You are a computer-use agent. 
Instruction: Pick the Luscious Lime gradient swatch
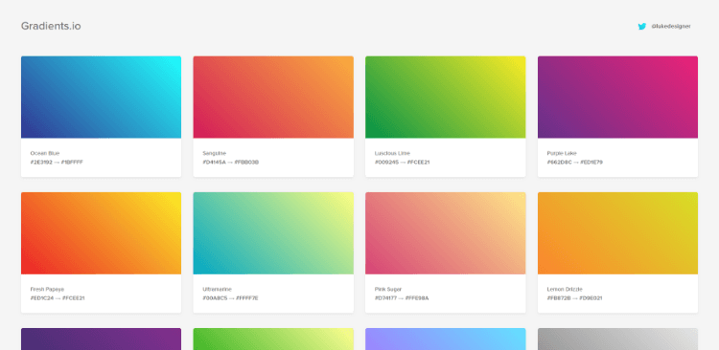pos(445,97)
